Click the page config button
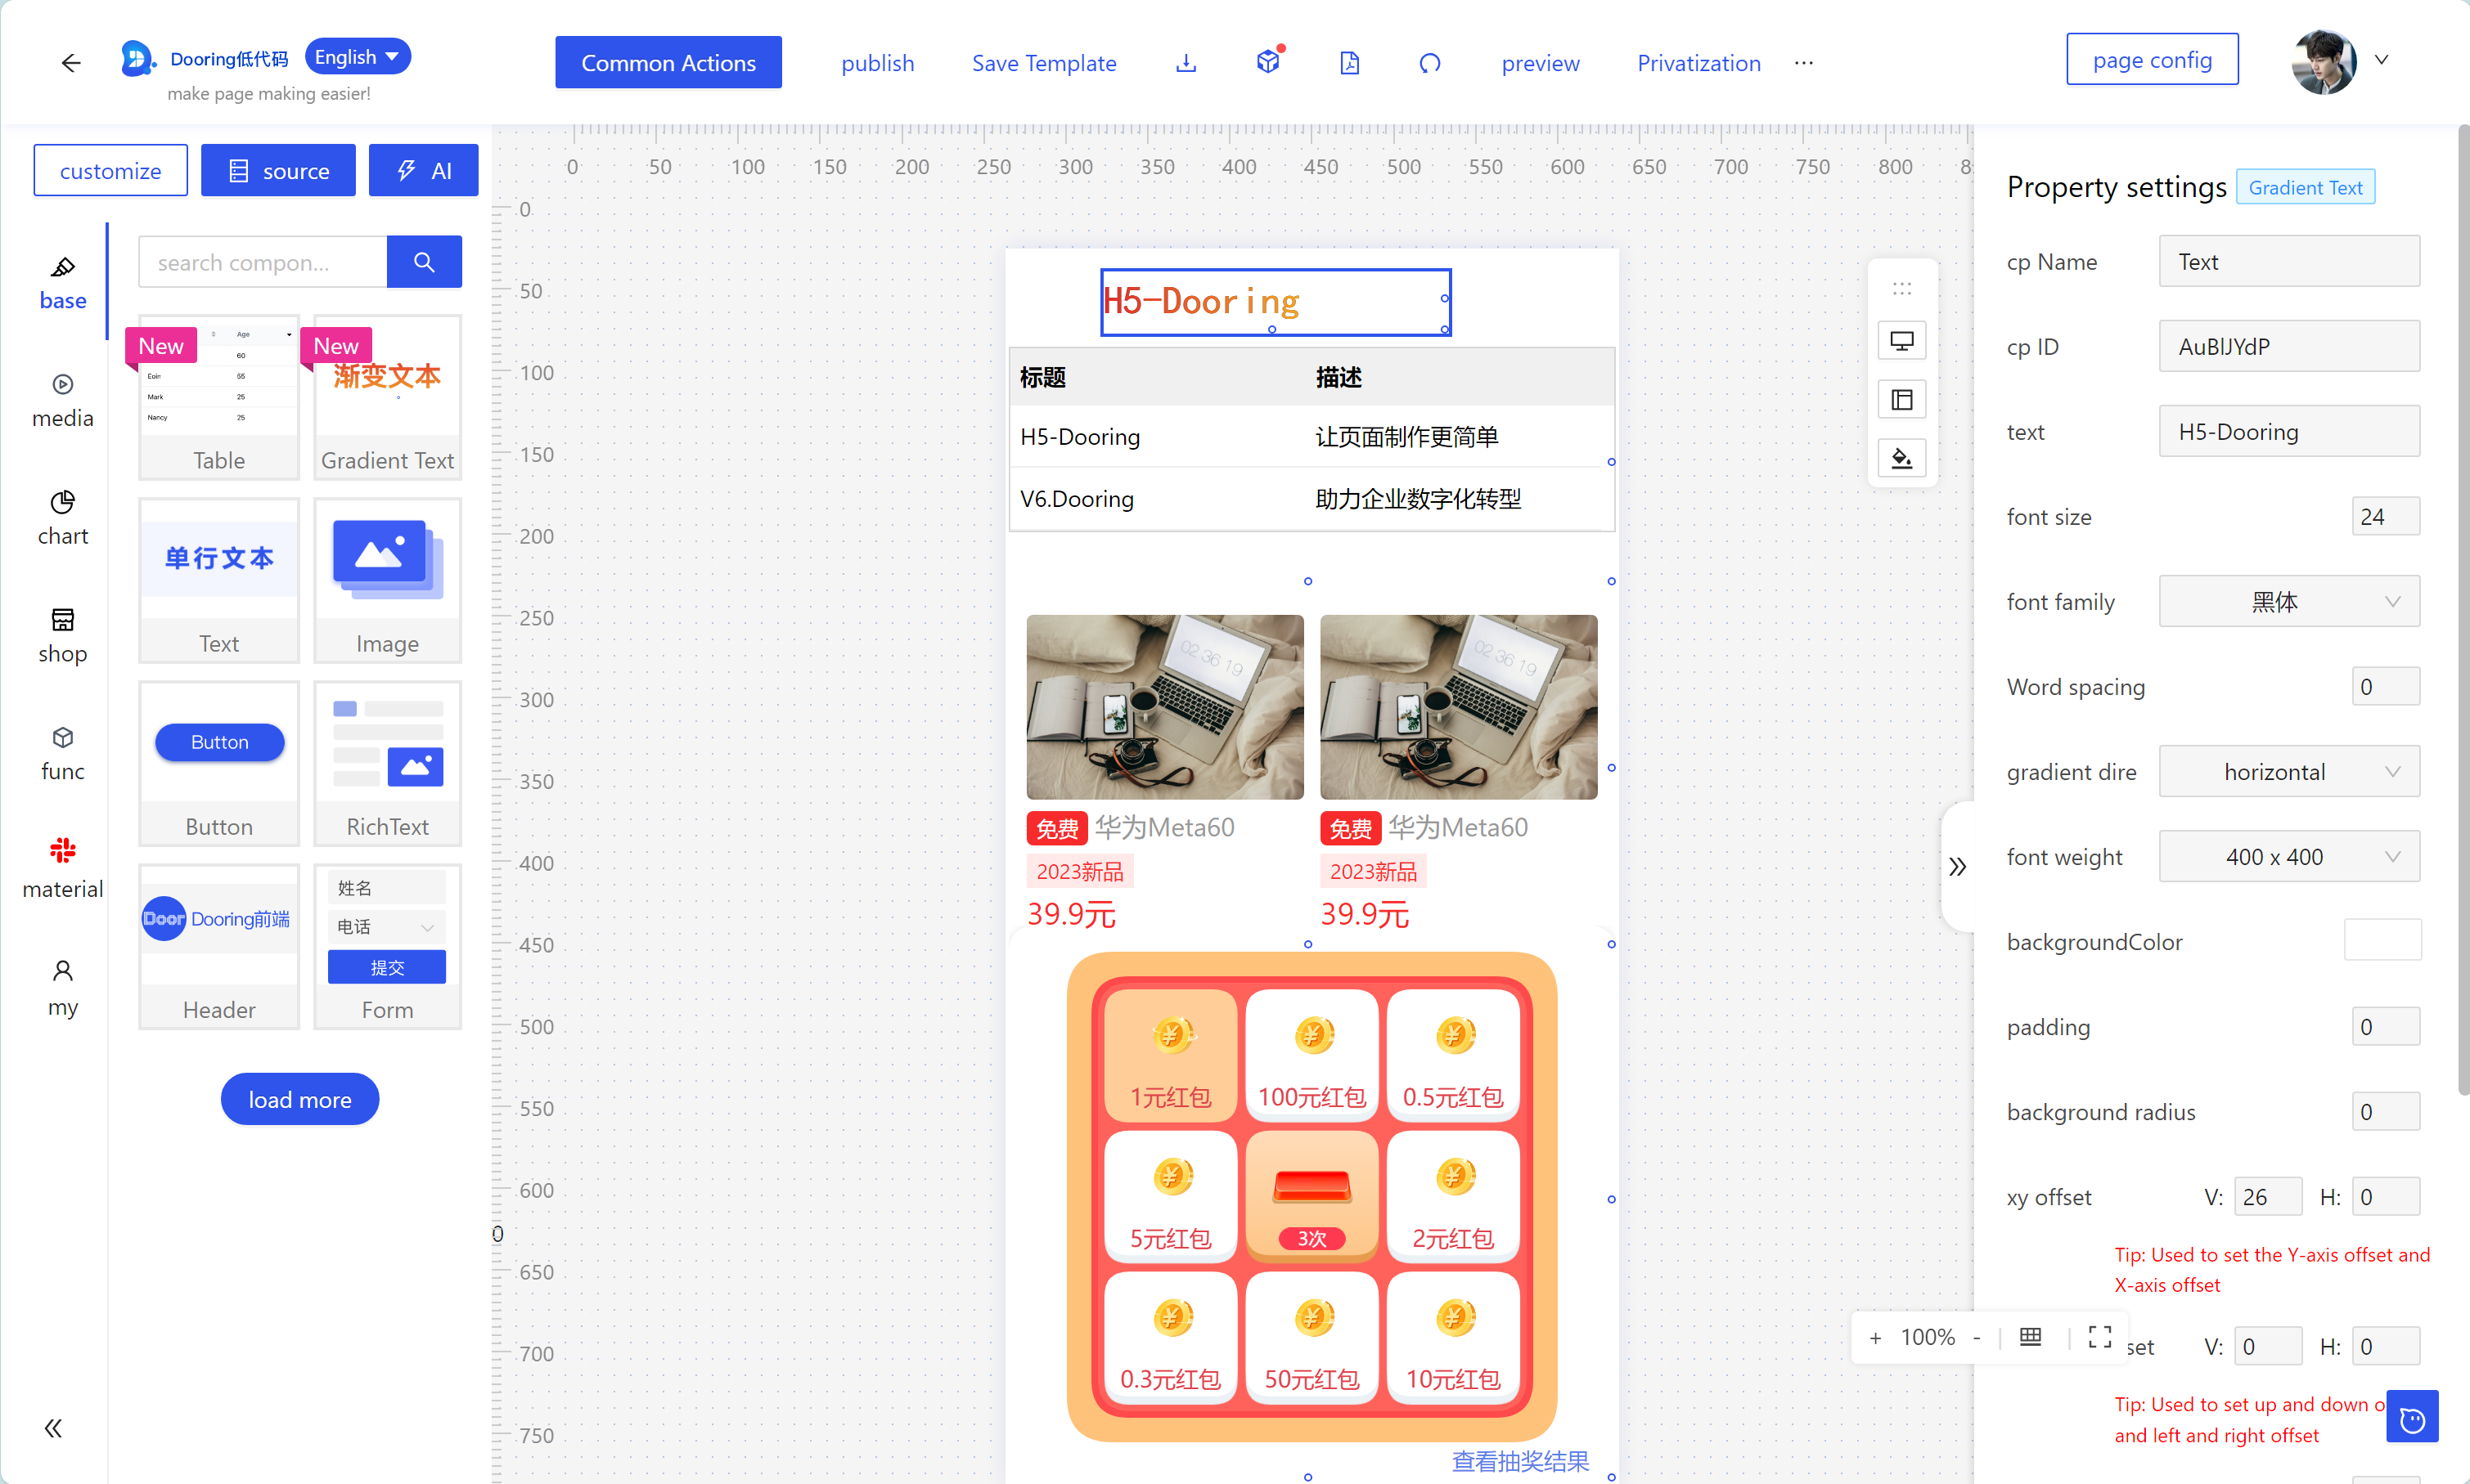Screen dimensions: 2470x1484 click(x=2152, y=60)
